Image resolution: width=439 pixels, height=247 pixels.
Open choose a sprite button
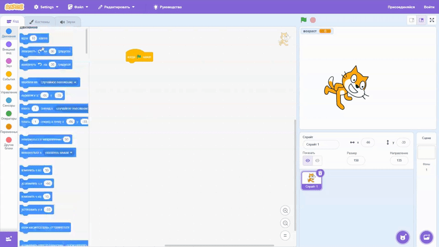[x=403, y=237]
